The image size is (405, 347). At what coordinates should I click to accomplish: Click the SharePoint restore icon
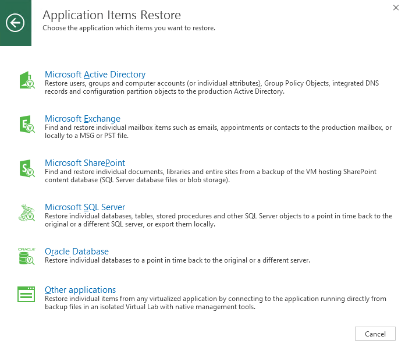(x=27, y=168)
